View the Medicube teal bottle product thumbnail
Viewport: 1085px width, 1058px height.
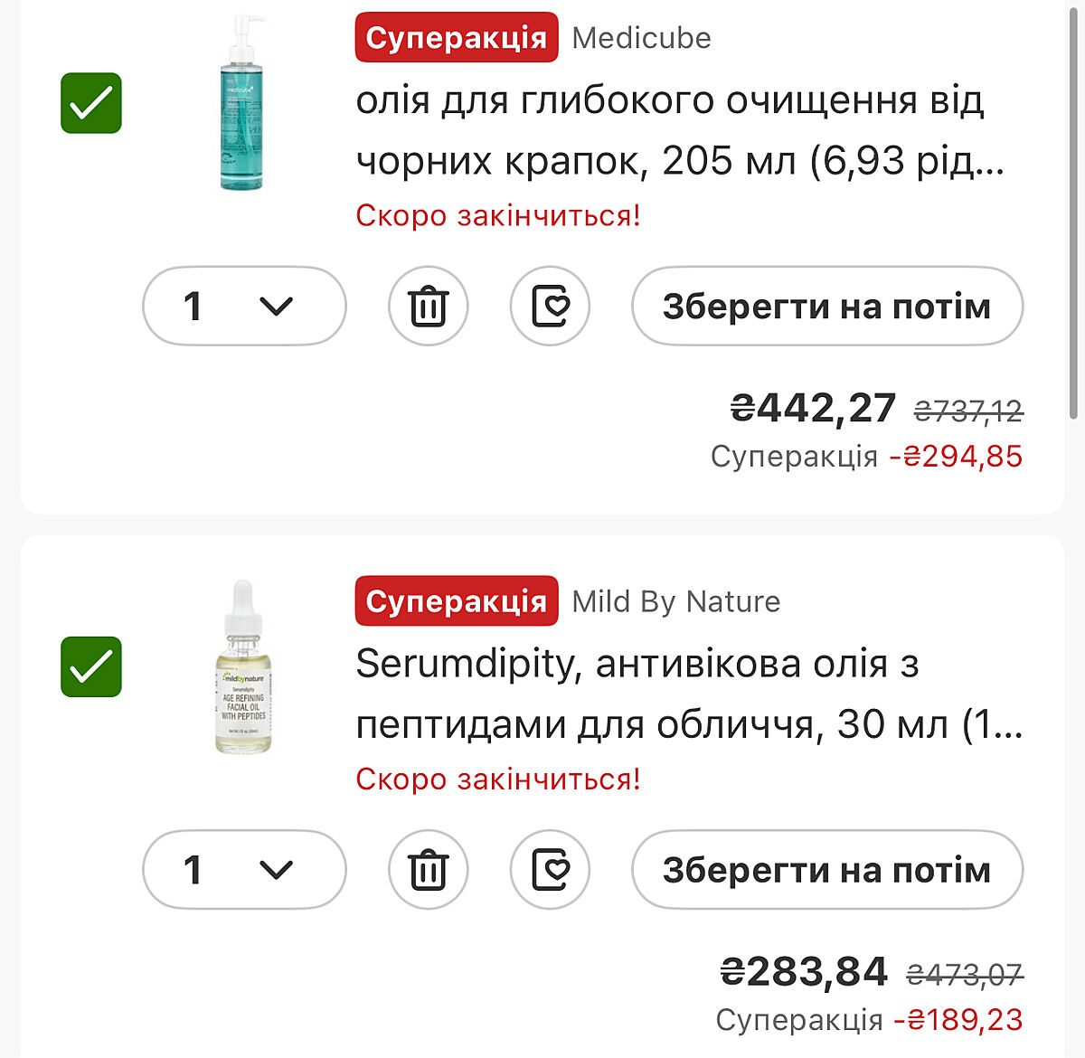tap(242, 103)
